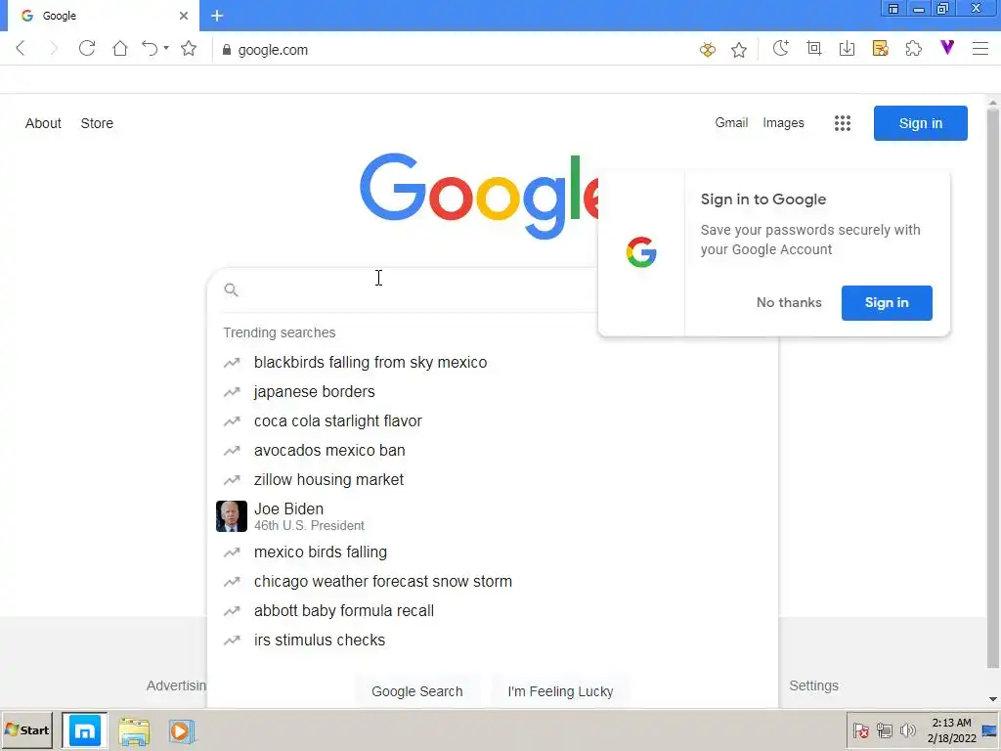Viewport: 1001px width, 751px height.
Task: Open the screenshot snap tool icon
Action: 814,49
